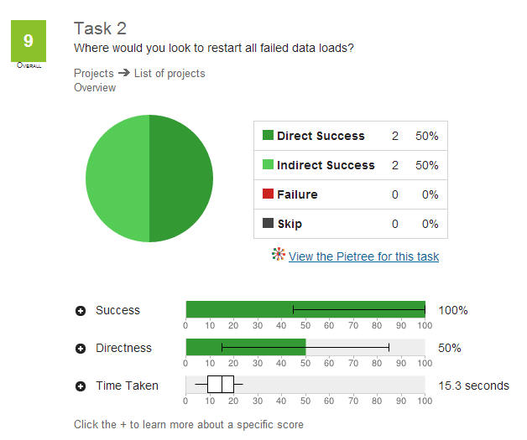
Task: Open the Pietree link for this task
Action: point(363,256)
